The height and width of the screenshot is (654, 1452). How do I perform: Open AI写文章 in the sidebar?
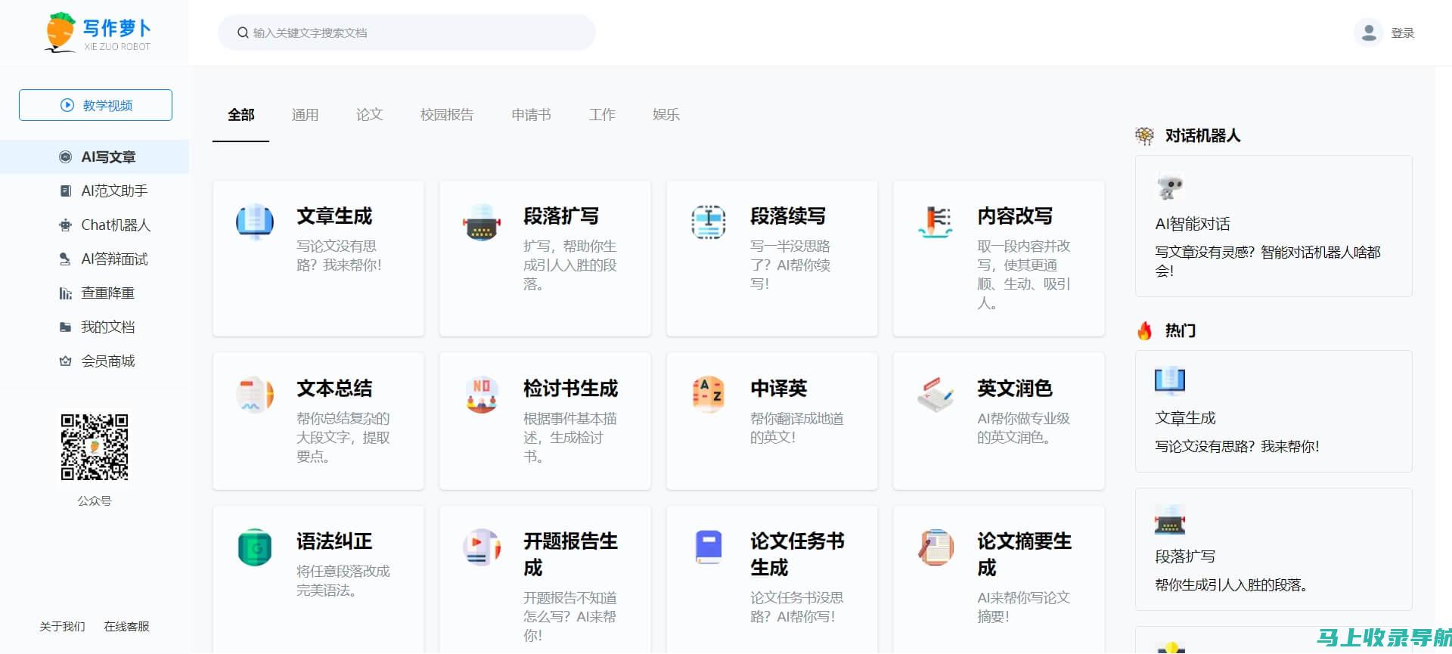click(95, 157)
